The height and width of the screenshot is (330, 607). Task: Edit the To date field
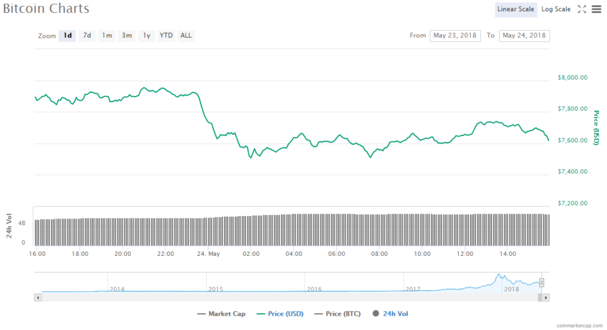click(x=524, y=36)
